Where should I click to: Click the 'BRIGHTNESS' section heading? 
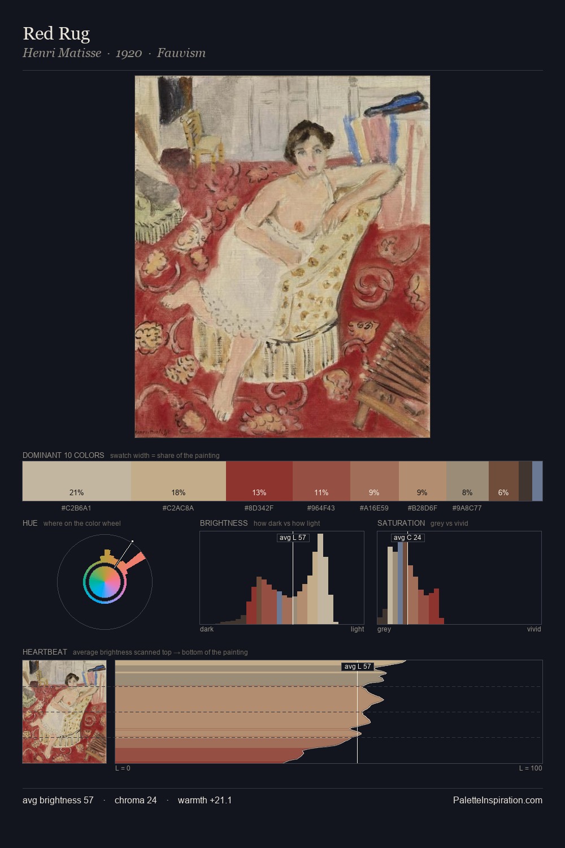[x=224, y=523]
